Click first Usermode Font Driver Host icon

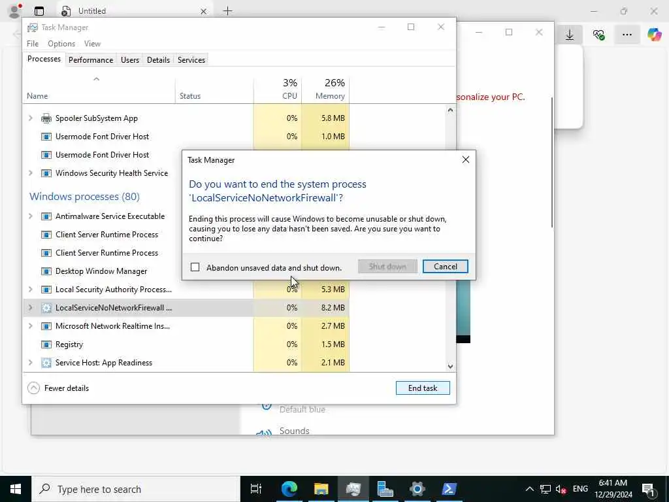click(x=46, y=137)
